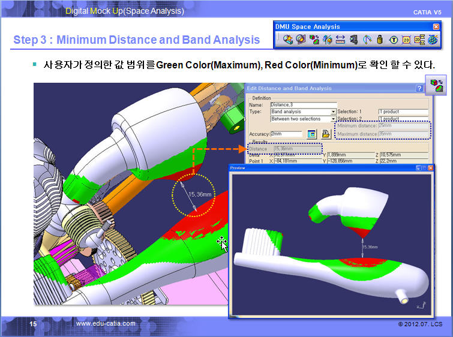This screenshot has height=337, width=453.
Task: Select the circled T text annotation icon
Action: (x=393, y=40)
